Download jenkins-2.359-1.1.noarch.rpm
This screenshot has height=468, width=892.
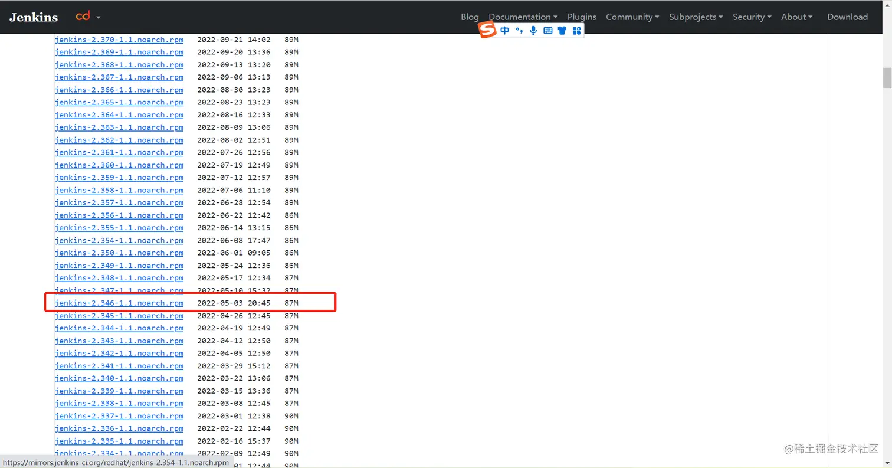(x=119, y=178)
